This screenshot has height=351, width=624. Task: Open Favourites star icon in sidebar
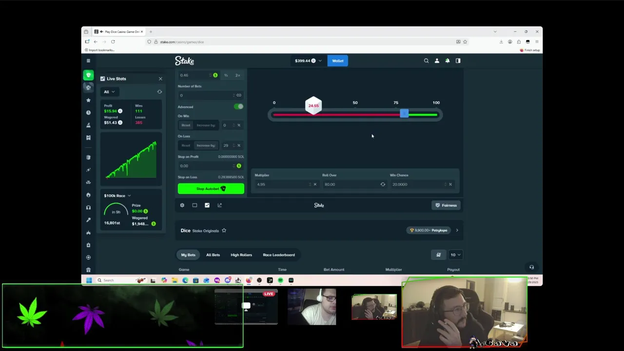(x=88, y=100)
